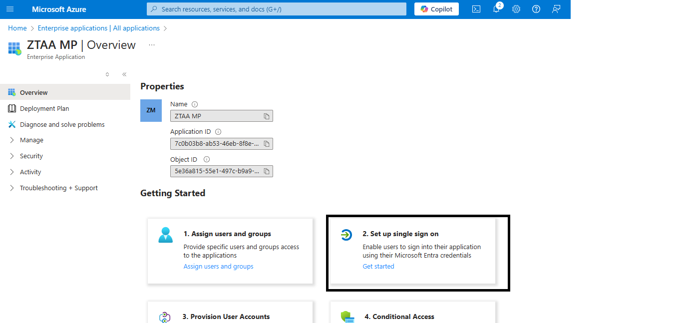Click the Conditional Access shield icon
Image resolution: width=679 pixels, height=323 pixels.
point(347,317)
